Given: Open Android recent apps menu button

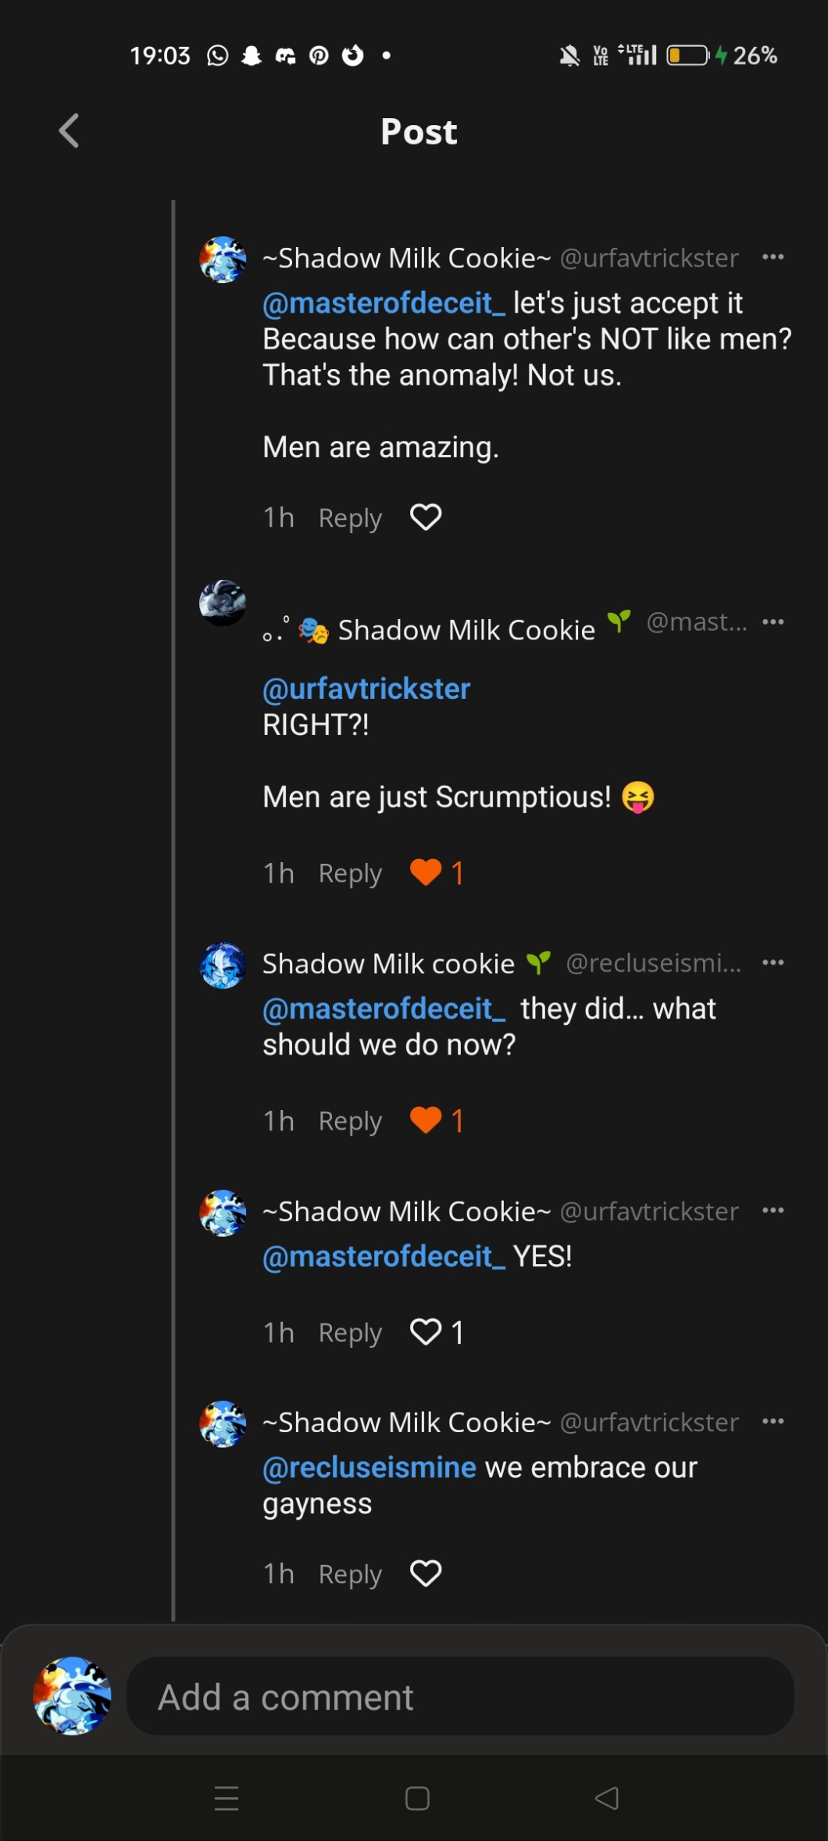Looking at the screenshot, I should [x=227, y=1798].
